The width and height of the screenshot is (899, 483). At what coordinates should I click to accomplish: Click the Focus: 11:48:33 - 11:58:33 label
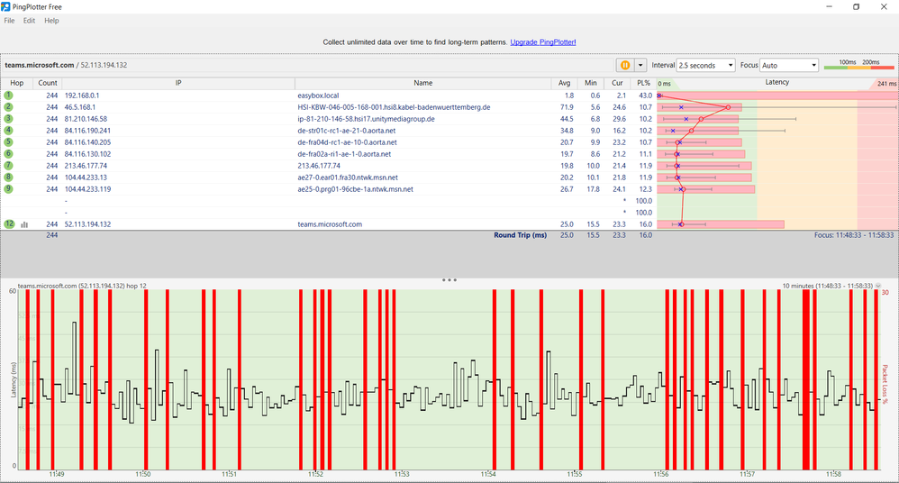(854, 235)
